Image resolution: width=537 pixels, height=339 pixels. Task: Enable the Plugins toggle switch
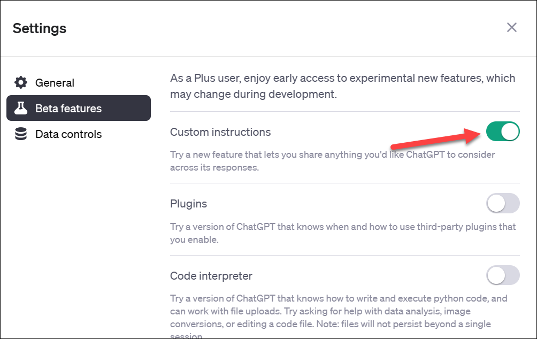[x=503, y=203]
